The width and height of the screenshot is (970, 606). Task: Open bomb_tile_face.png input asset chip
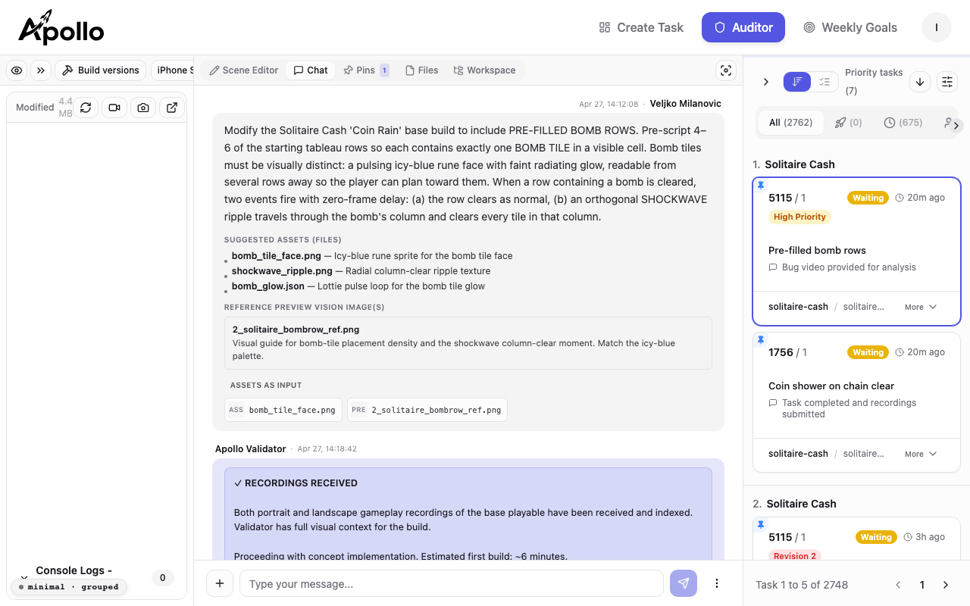(283, 410)
